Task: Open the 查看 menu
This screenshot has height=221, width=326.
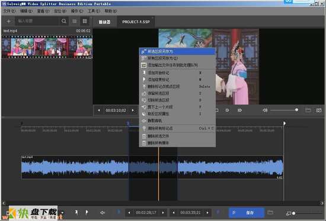Action: 43,11
